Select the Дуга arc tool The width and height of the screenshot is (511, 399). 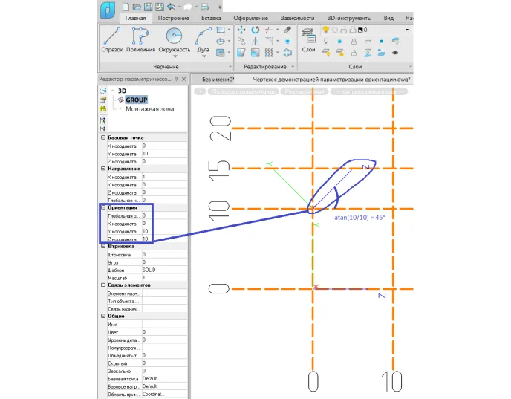tap(203, 39)
